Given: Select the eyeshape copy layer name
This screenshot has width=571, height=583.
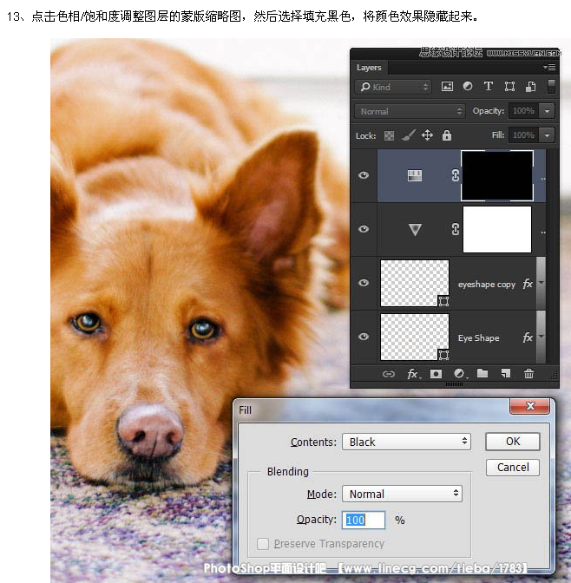Looking at the screenshot, I should [487, 285].
